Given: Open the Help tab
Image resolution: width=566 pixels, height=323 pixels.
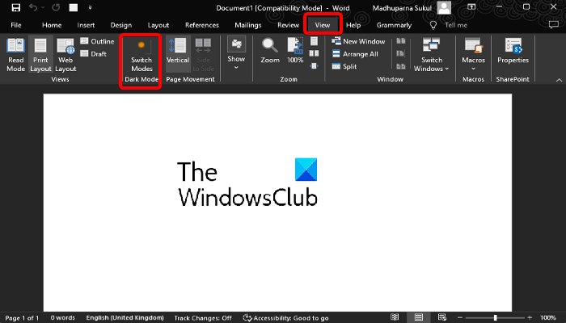Looking at the screenshot, I should (x=353, y=25).
